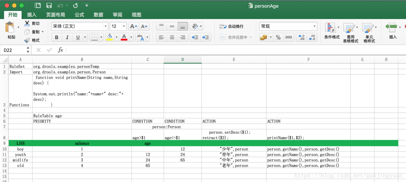Switch to the 审阅 (Review) tab
Image resolution: width=406 pixels, height=182 pixels.
(x=117, y=15)
